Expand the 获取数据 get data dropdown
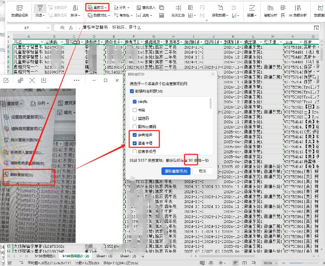The width and height of the screenshot is (325, 266). click(x=220, y=15)
